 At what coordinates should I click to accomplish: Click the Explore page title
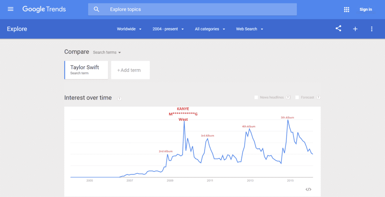tap(17, 29)
